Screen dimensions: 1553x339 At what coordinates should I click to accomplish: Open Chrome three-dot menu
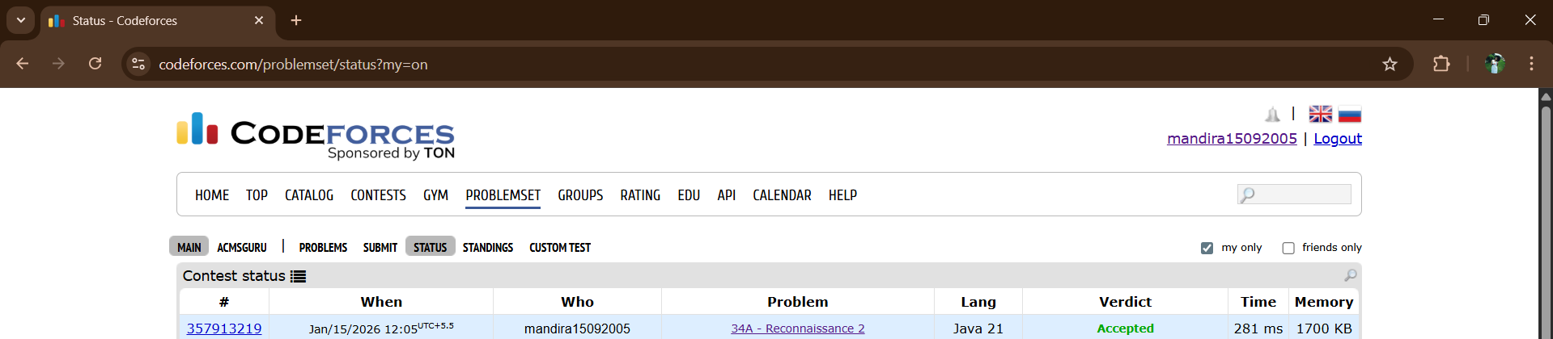[x=1531, y=64]
